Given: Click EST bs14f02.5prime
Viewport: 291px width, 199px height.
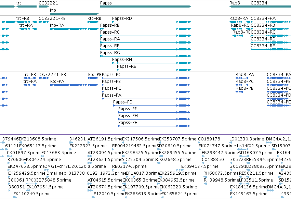Looking at the screenshot, I should click(242, 150).
